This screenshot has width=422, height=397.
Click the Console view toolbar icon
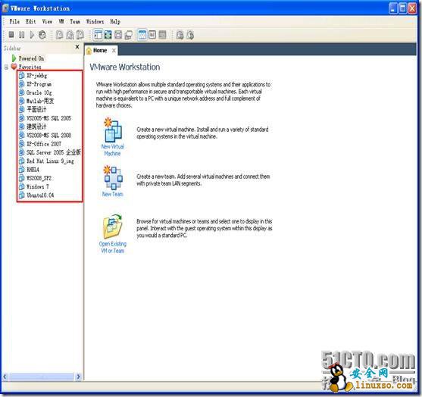pyautogui.click(x=163, y=35)
